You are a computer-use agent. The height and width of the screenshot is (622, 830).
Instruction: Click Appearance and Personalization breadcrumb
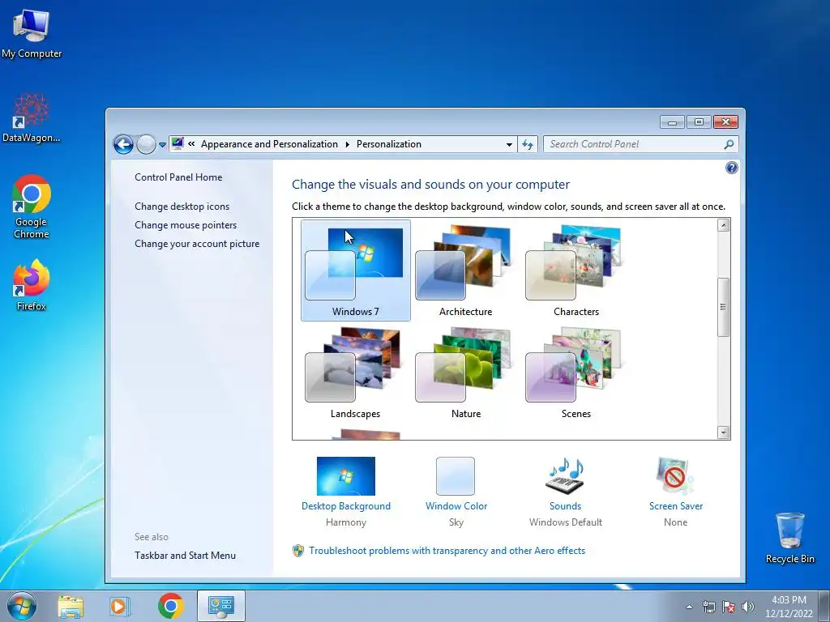tap(269, 144)
